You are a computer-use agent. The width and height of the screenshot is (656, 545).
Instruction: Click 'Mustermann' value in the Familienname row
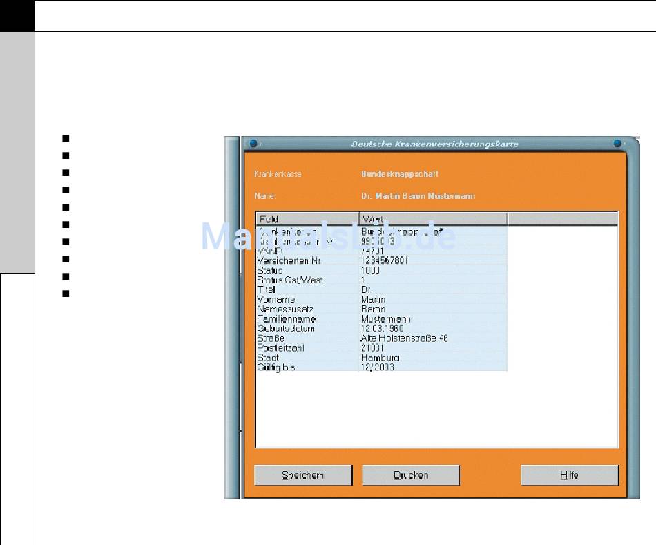tap(386, 319)
